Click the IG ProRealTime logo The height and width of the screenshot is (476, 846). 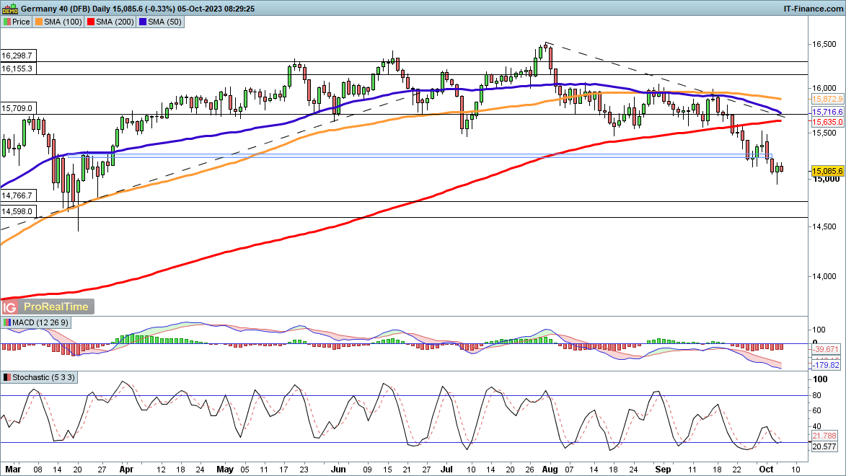pos(48,307)
